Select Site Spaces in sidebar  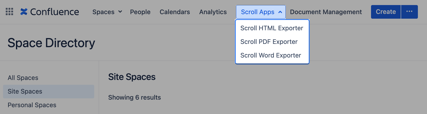pyautogui.click(x=49, y=91)
